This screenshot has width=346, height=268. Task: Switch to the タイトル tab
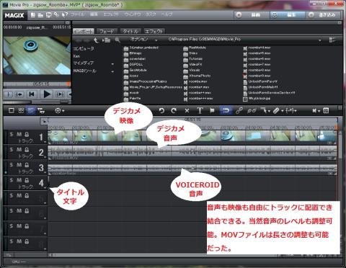coord(130,31)
